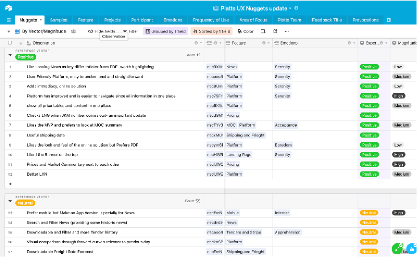Screen dimensions: 417x257
Task: Open the views list dropdown arrow
Action: tap(8, 31)
